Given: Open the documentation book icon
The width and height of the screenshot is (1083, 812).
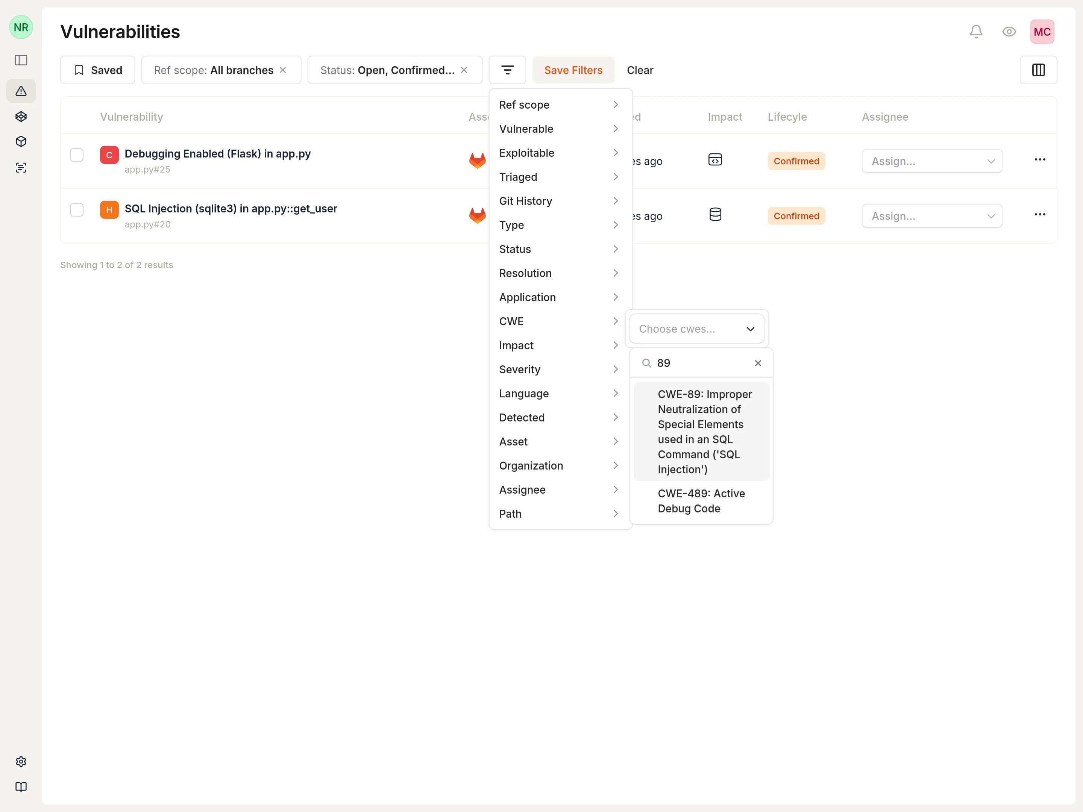Looking at the screenshot, I should tap(21, 787).
